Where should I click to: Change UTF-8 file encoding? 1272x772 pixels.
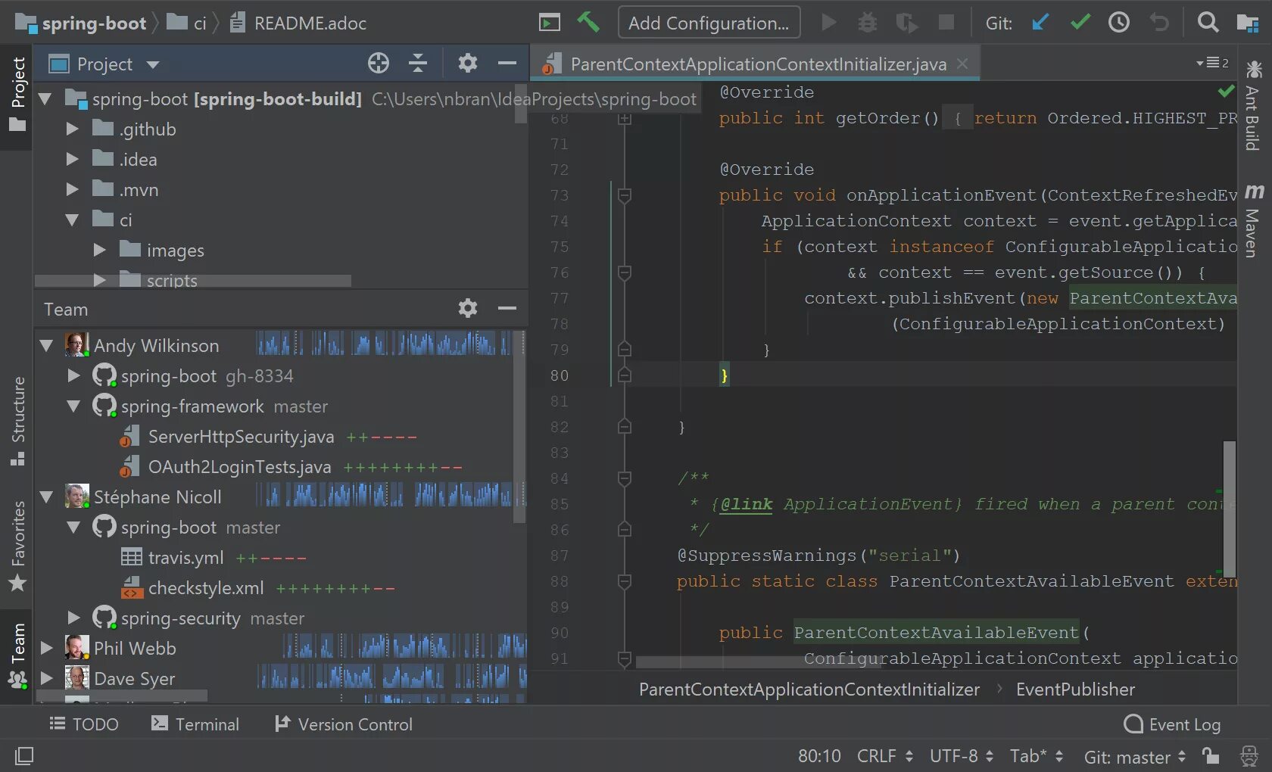[x=961, y=756]
